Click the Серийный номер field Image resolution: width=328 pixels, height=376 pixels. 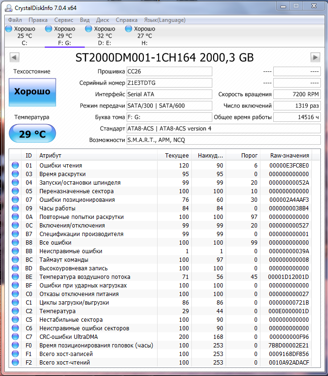(169, 83)
